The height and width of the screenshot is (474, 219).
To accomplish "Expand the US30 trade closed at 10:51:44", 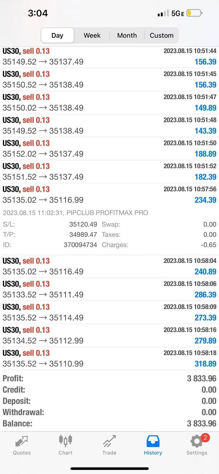I will [109, 57].
